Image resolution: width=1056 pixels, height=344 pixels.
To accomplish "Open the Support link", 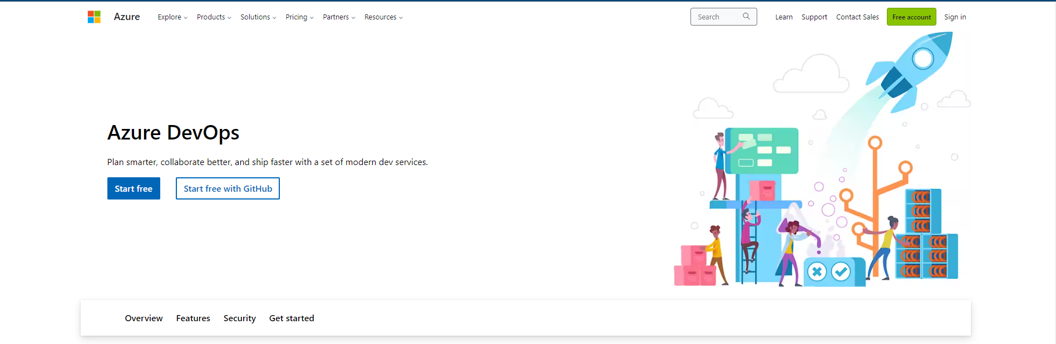I will coord(814,17).
